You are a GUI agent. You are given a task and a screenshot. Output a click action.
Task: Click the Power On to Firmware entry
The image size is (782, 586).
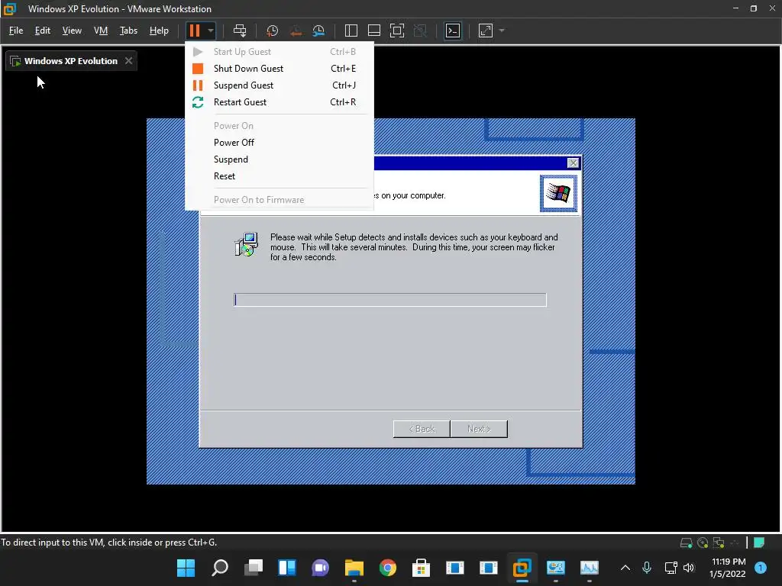pyautogui.click(x=280, y=200)
